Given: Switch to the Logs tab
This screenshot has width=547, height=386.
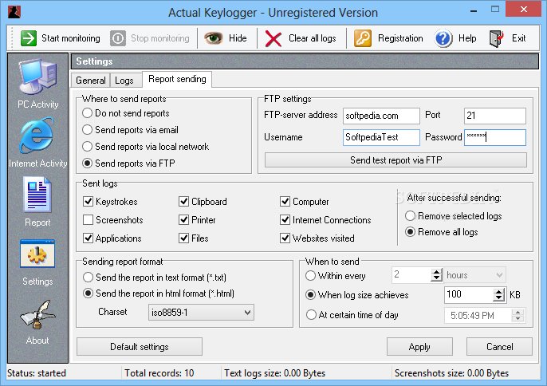Looking at the screenshot, I should click(x=124, y=81).
